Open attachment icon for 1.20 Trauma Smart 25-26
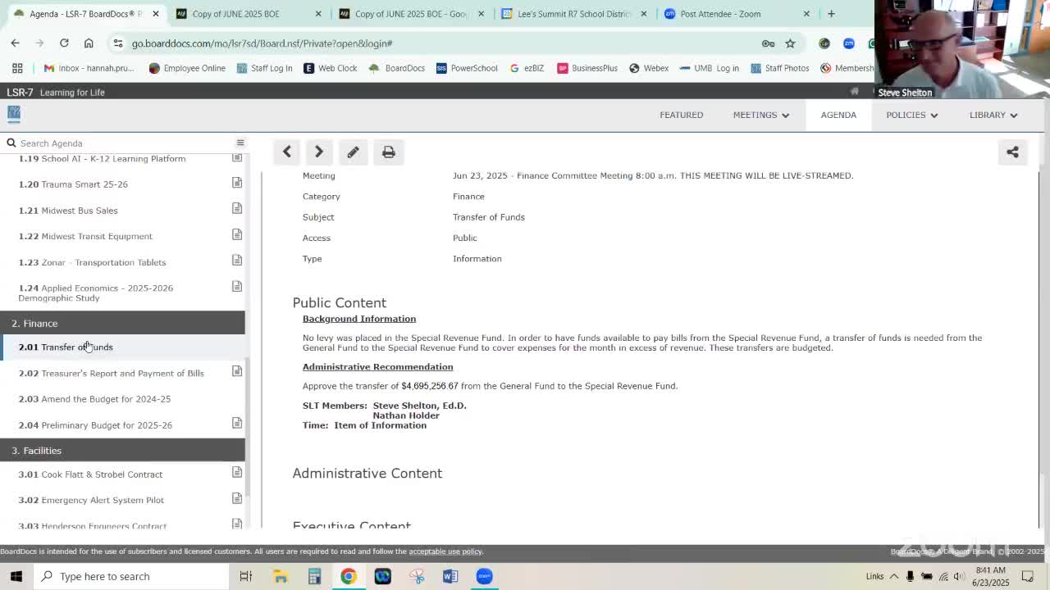 [x=237, y=183]
